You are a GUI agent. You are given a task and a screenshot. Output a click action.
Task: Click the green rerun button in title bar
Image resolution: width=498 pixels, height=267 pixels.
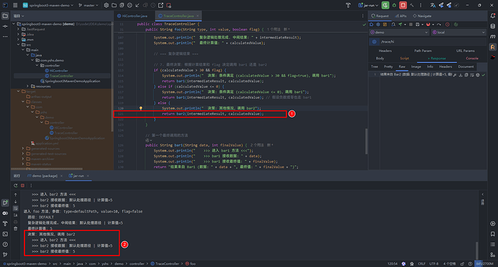pos(385,5)
